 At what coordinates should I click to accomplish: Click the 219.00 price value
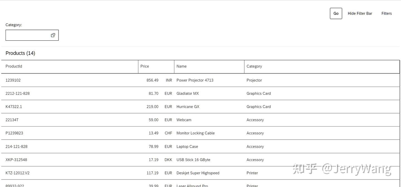(x=152, y=107)
